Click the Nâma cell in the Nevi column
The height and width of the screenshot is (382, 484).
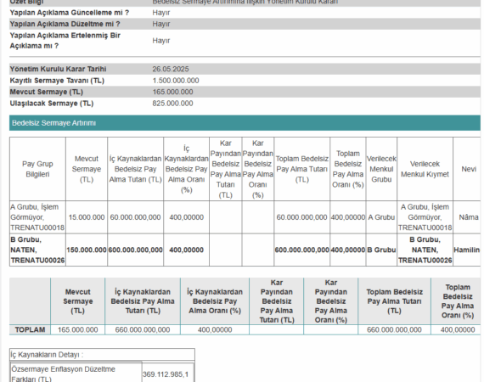(468, 217)
